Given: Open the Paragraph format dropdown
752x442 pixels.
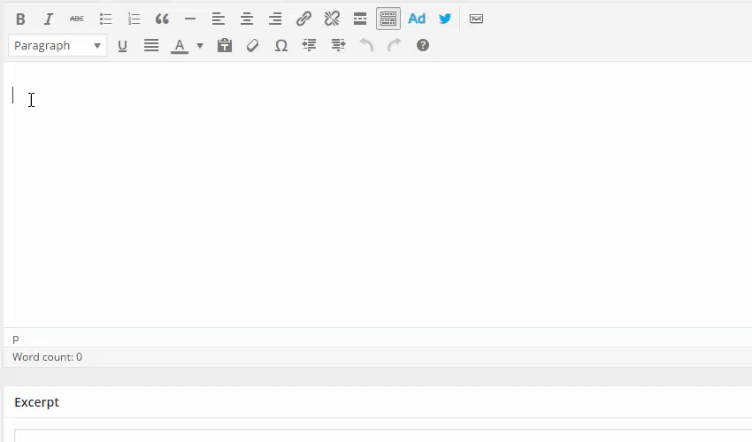Looking at the screenshot, I should (x=58, y=45).
